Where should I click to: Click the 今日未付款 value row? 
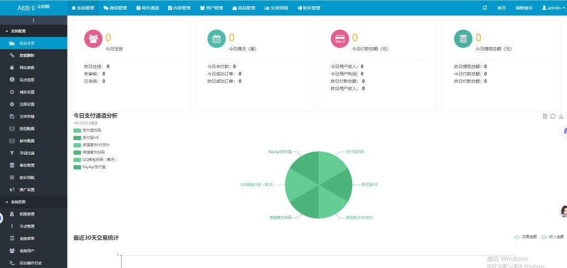point(221,66)
